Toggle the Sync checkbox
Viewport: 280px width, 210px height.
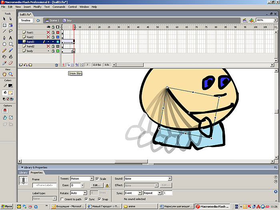[86, 199]
